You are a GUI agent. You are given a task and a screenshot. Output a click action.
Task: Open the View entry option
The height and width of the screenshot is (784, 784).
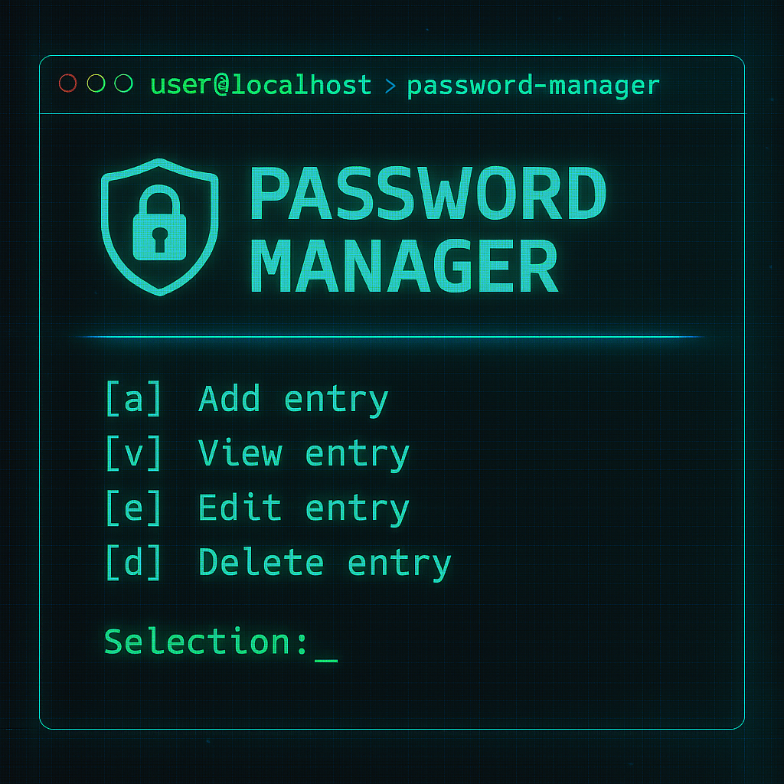pos(303,454)
